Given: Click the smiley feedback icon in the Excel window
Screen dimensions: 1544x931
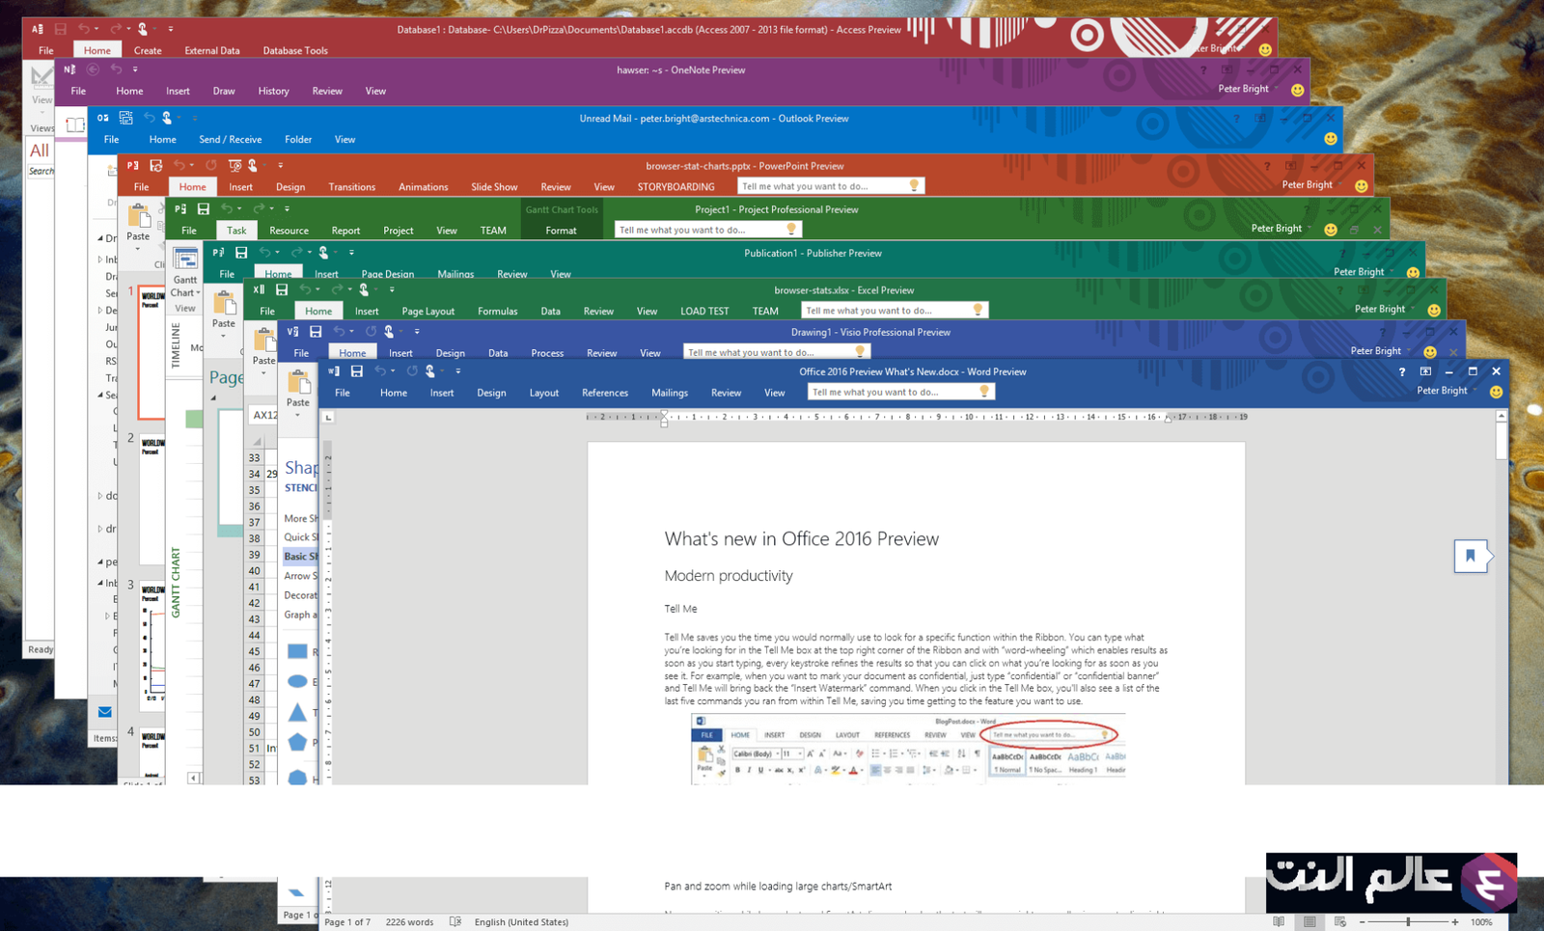Looking at the screenshot, I should (x=1434, y=310).
